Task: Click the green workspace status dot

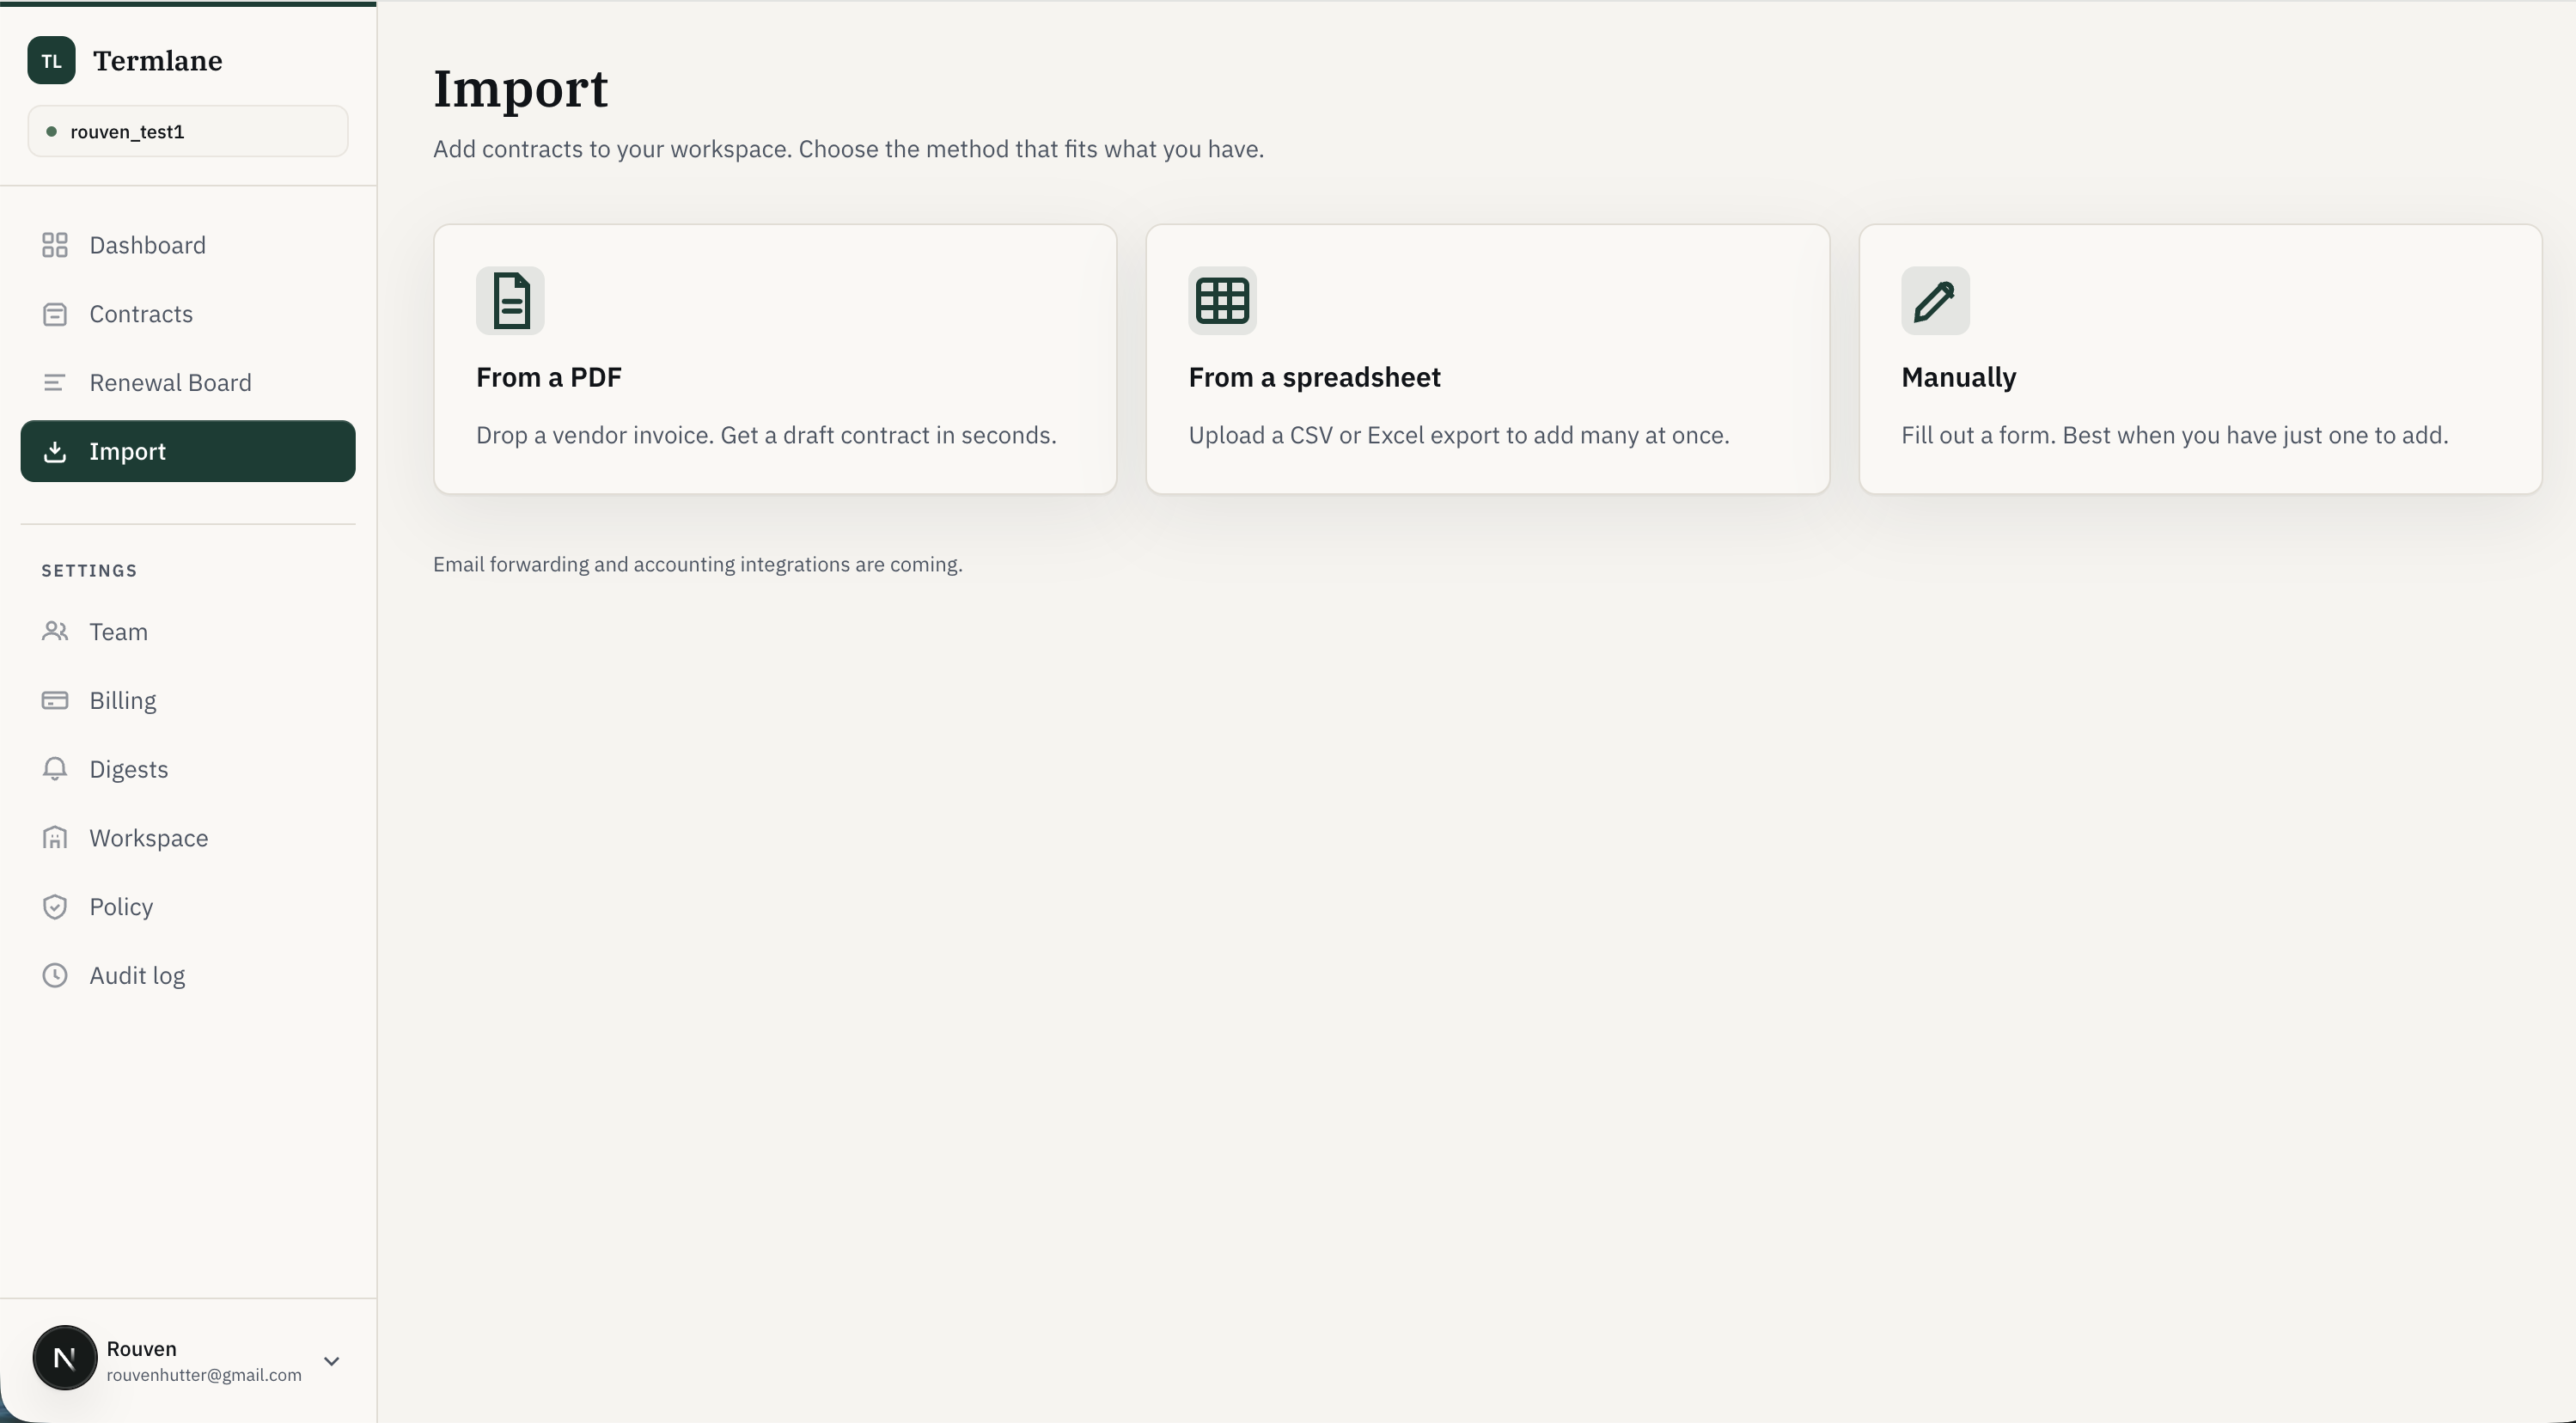Action: click(x=51, y=131)
